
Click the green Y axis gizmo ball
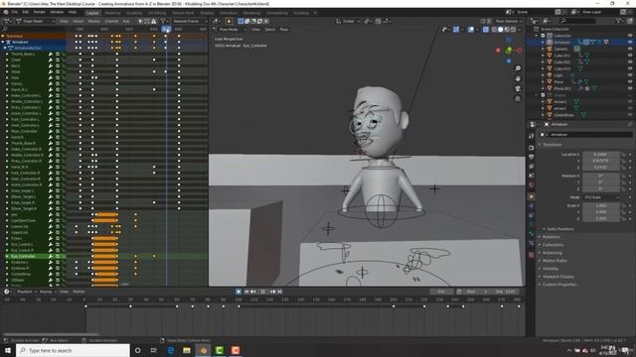[509, 51]
